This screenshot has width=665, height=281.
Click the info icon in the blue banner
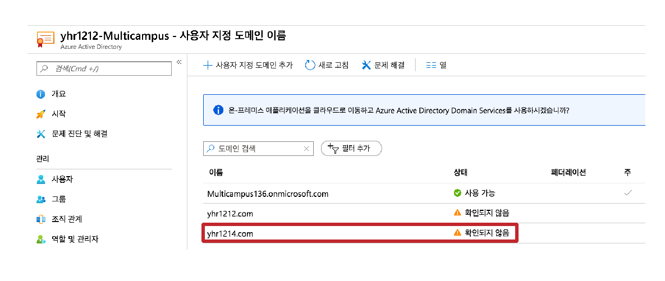point(218,110)
